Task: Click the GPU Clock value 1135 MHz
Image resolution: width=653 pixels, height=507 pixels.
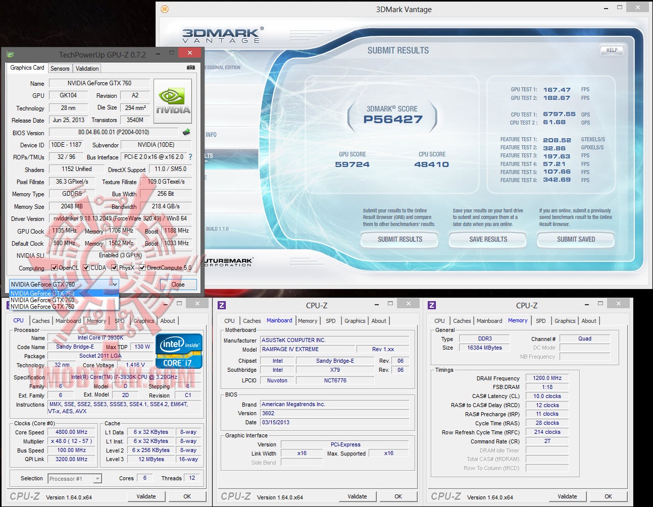Action: pyautogui.click(x=64, y=231)
